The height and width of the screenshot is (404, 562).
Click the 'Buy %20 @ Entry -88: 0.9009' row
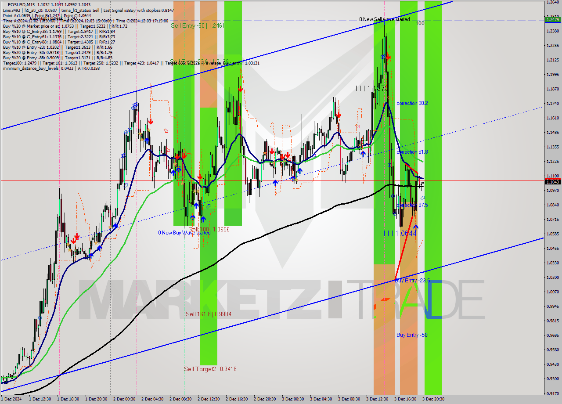(58, 58)
